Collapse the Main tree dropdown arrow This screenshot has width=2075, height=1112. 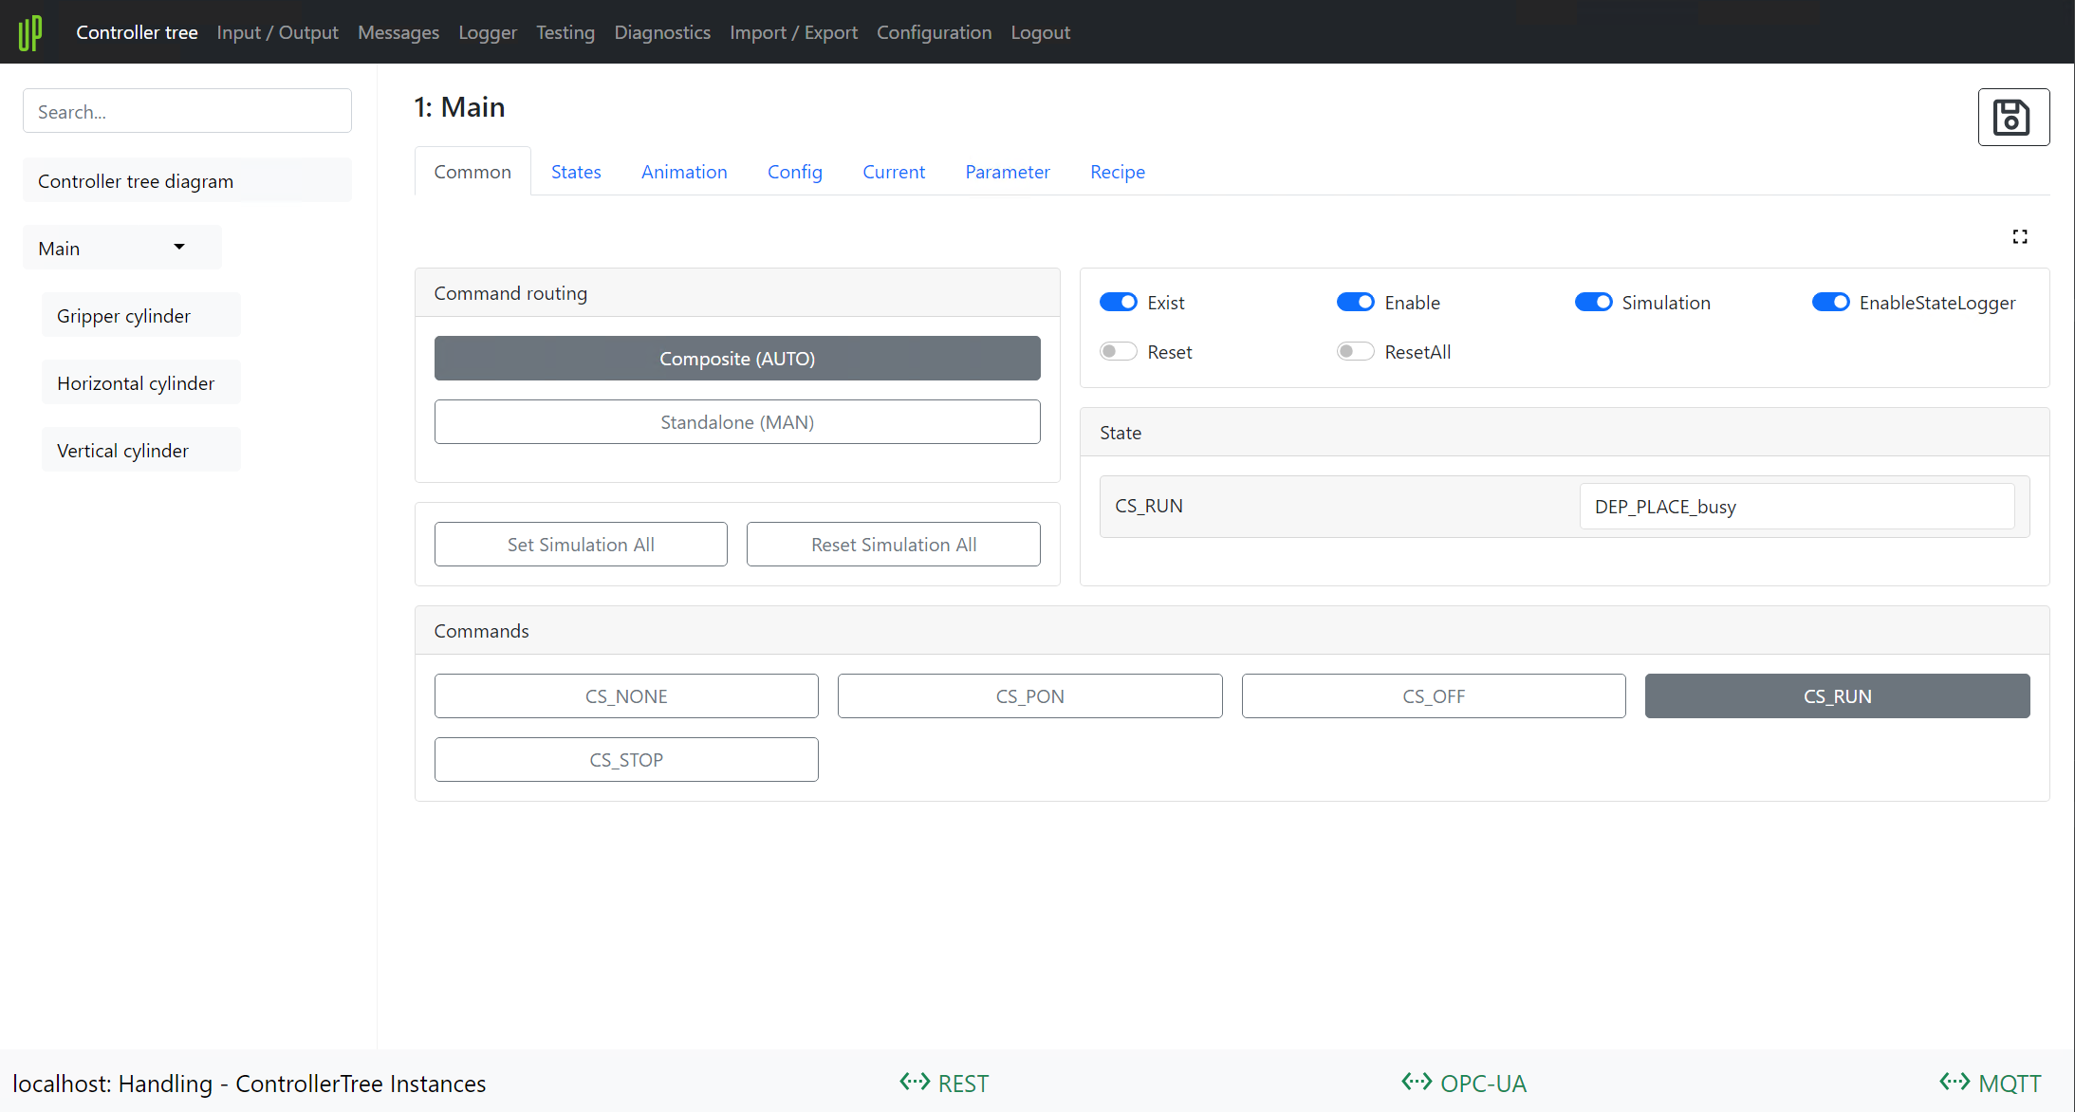179,248
